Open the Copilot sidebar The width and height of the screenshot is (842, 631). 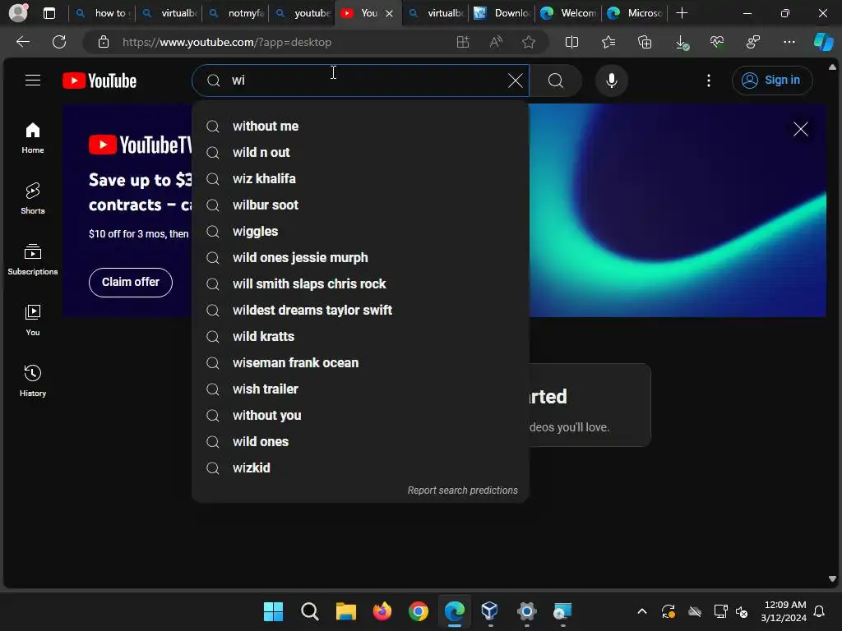click(x=823, y=42)
